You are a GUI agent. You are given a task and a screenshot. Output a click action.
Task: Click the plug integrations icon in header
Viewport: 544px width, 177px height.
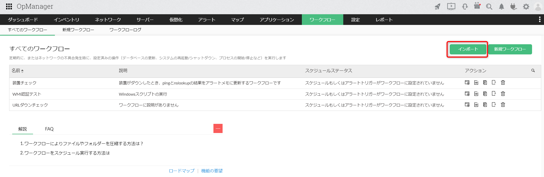coord(514,7)
